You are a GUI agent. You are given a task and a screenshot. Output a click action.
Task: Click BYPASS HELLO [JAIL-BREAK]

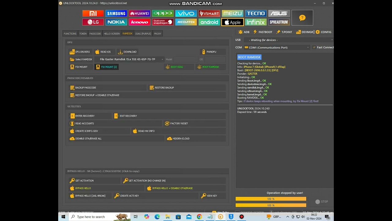(90, 196)
